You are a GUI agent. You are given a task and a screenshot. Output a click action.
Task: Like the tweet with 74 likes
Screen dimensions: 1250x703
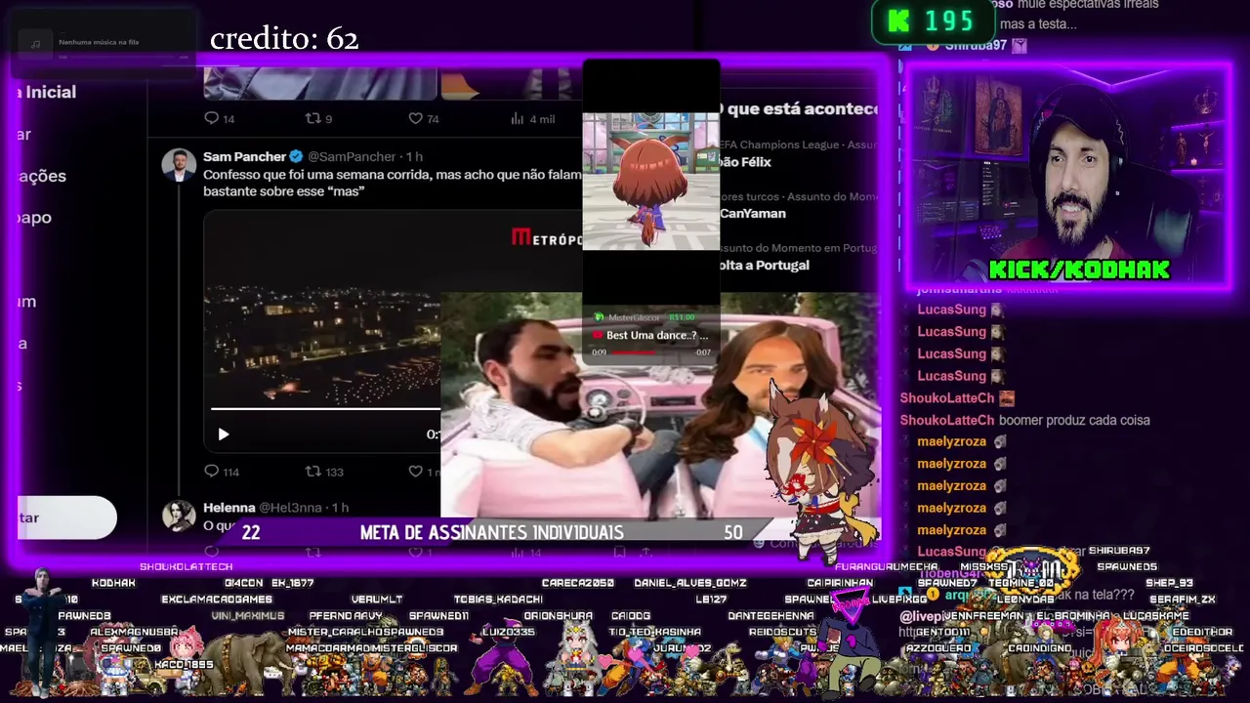pos(415,118)
